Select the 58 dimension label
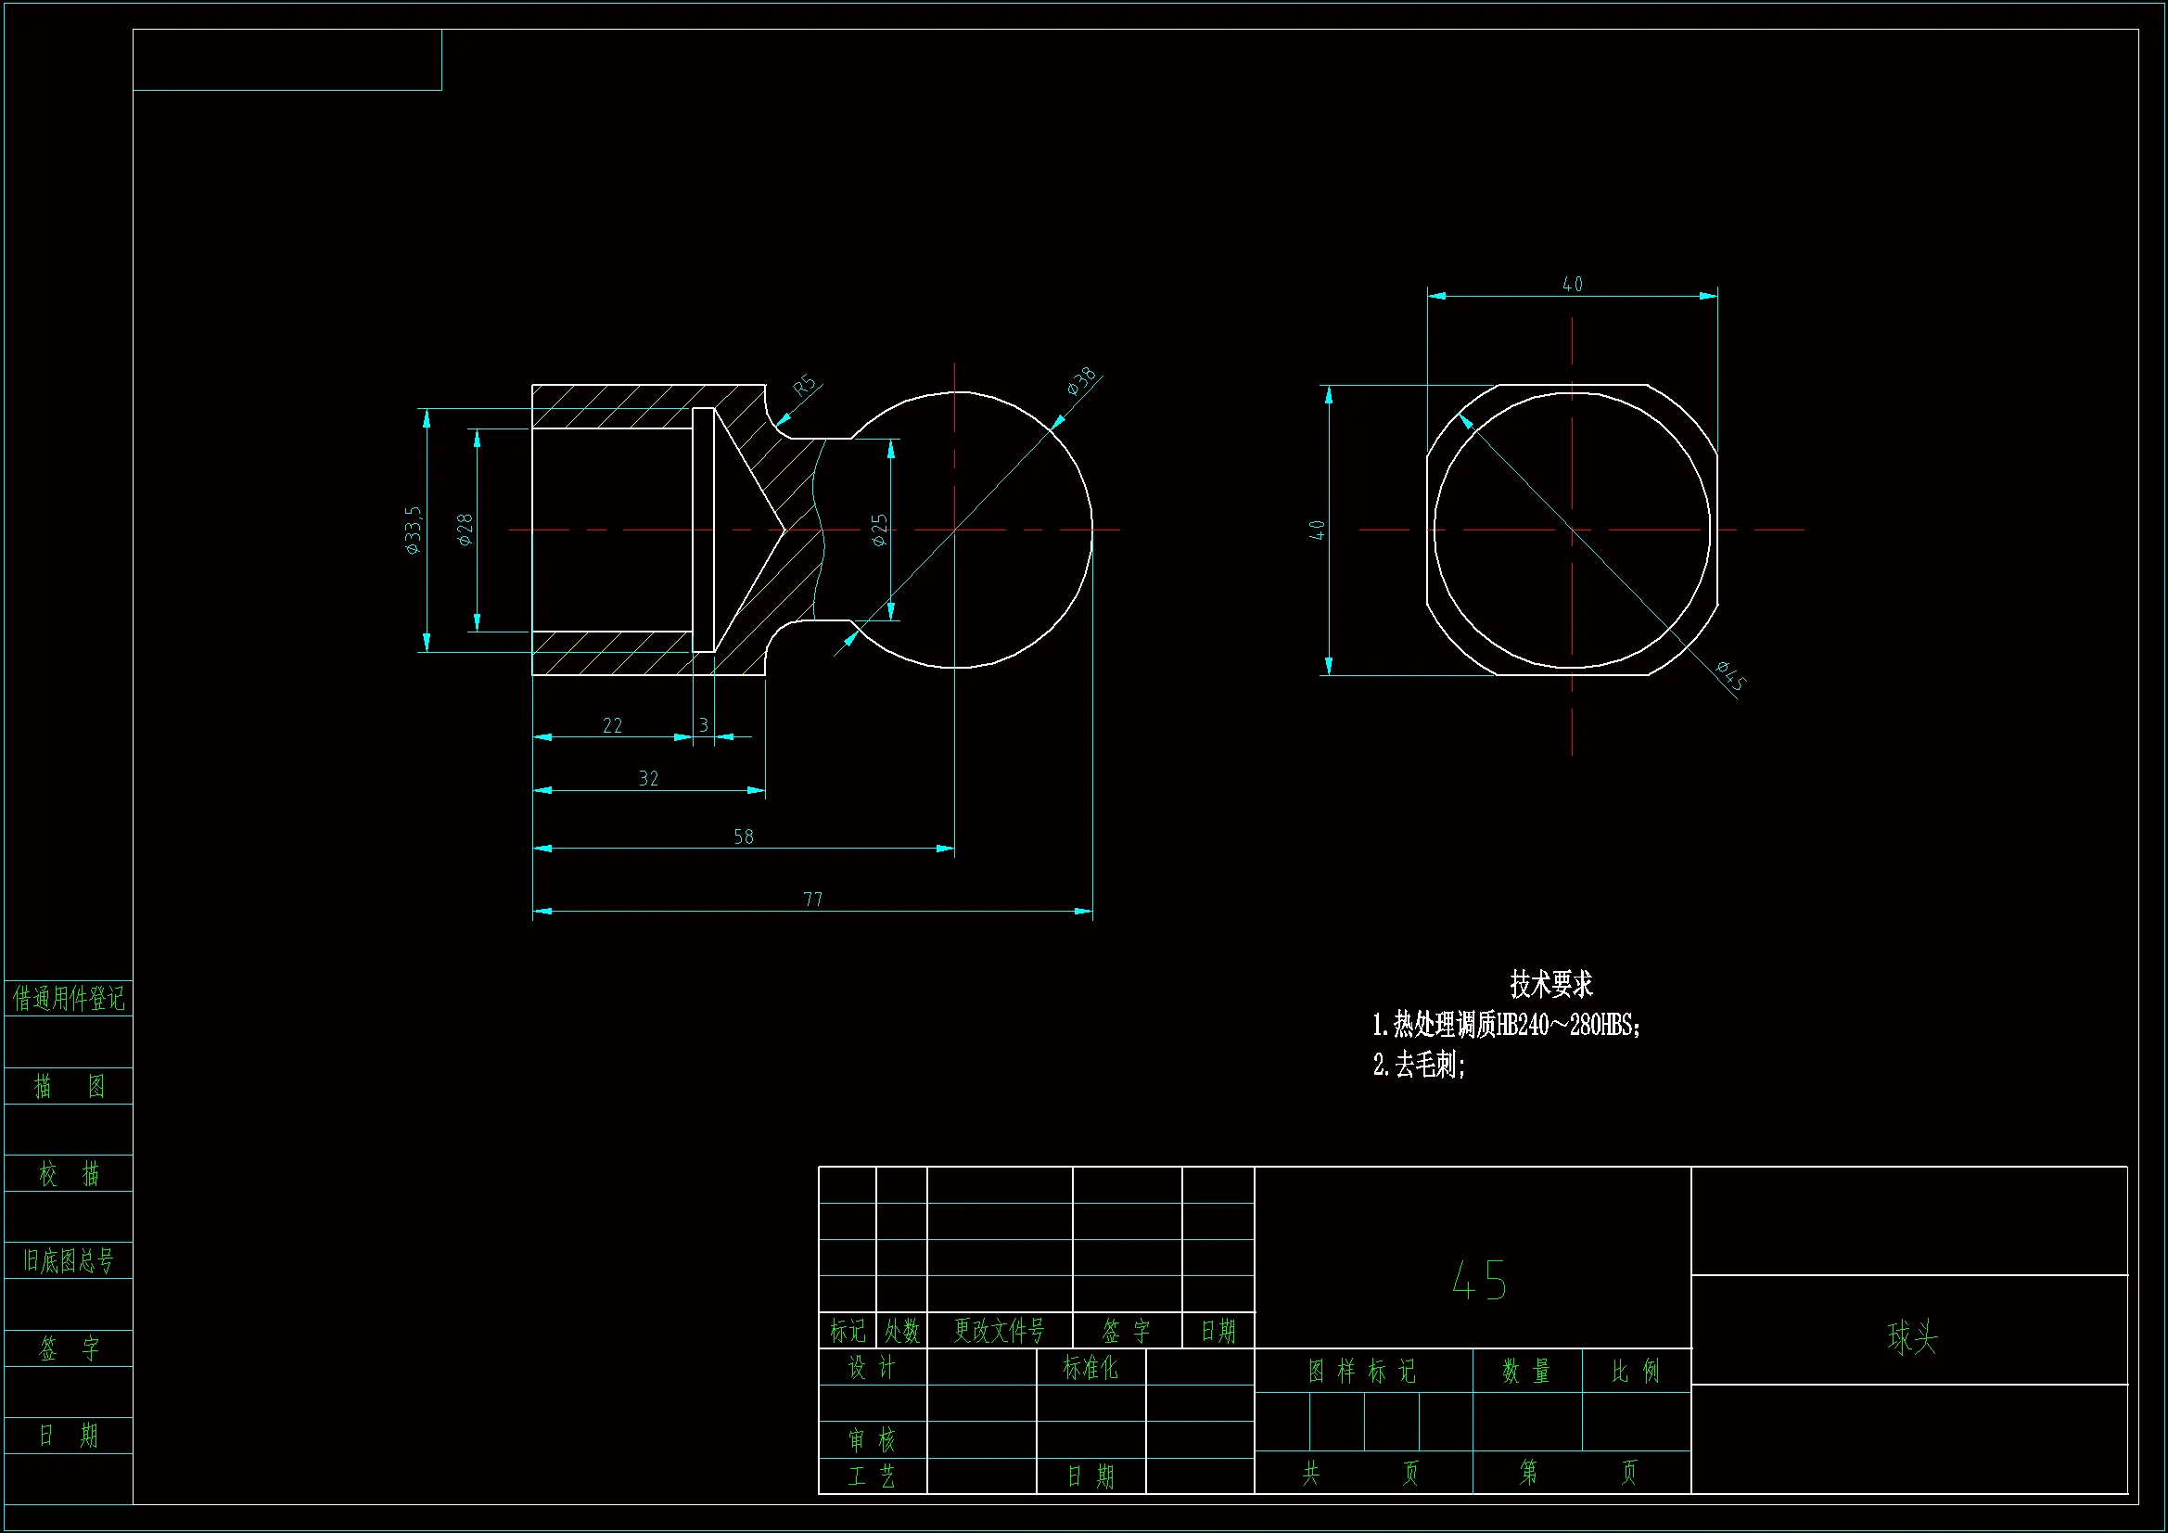Image resolution: width=2168 pixels, height=1533 pixels. click(743, 837)
